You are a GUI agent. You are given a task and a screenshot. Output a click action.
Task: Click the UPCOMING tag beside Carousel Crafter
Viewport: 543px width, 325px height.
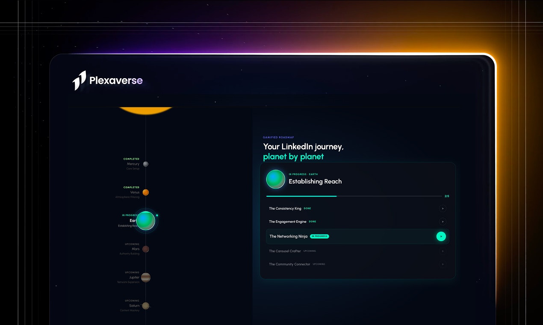(x=310, y=251)
